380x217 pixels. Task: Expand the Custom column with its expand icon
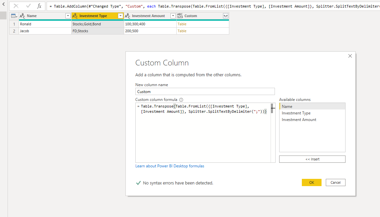pos(226,16)
